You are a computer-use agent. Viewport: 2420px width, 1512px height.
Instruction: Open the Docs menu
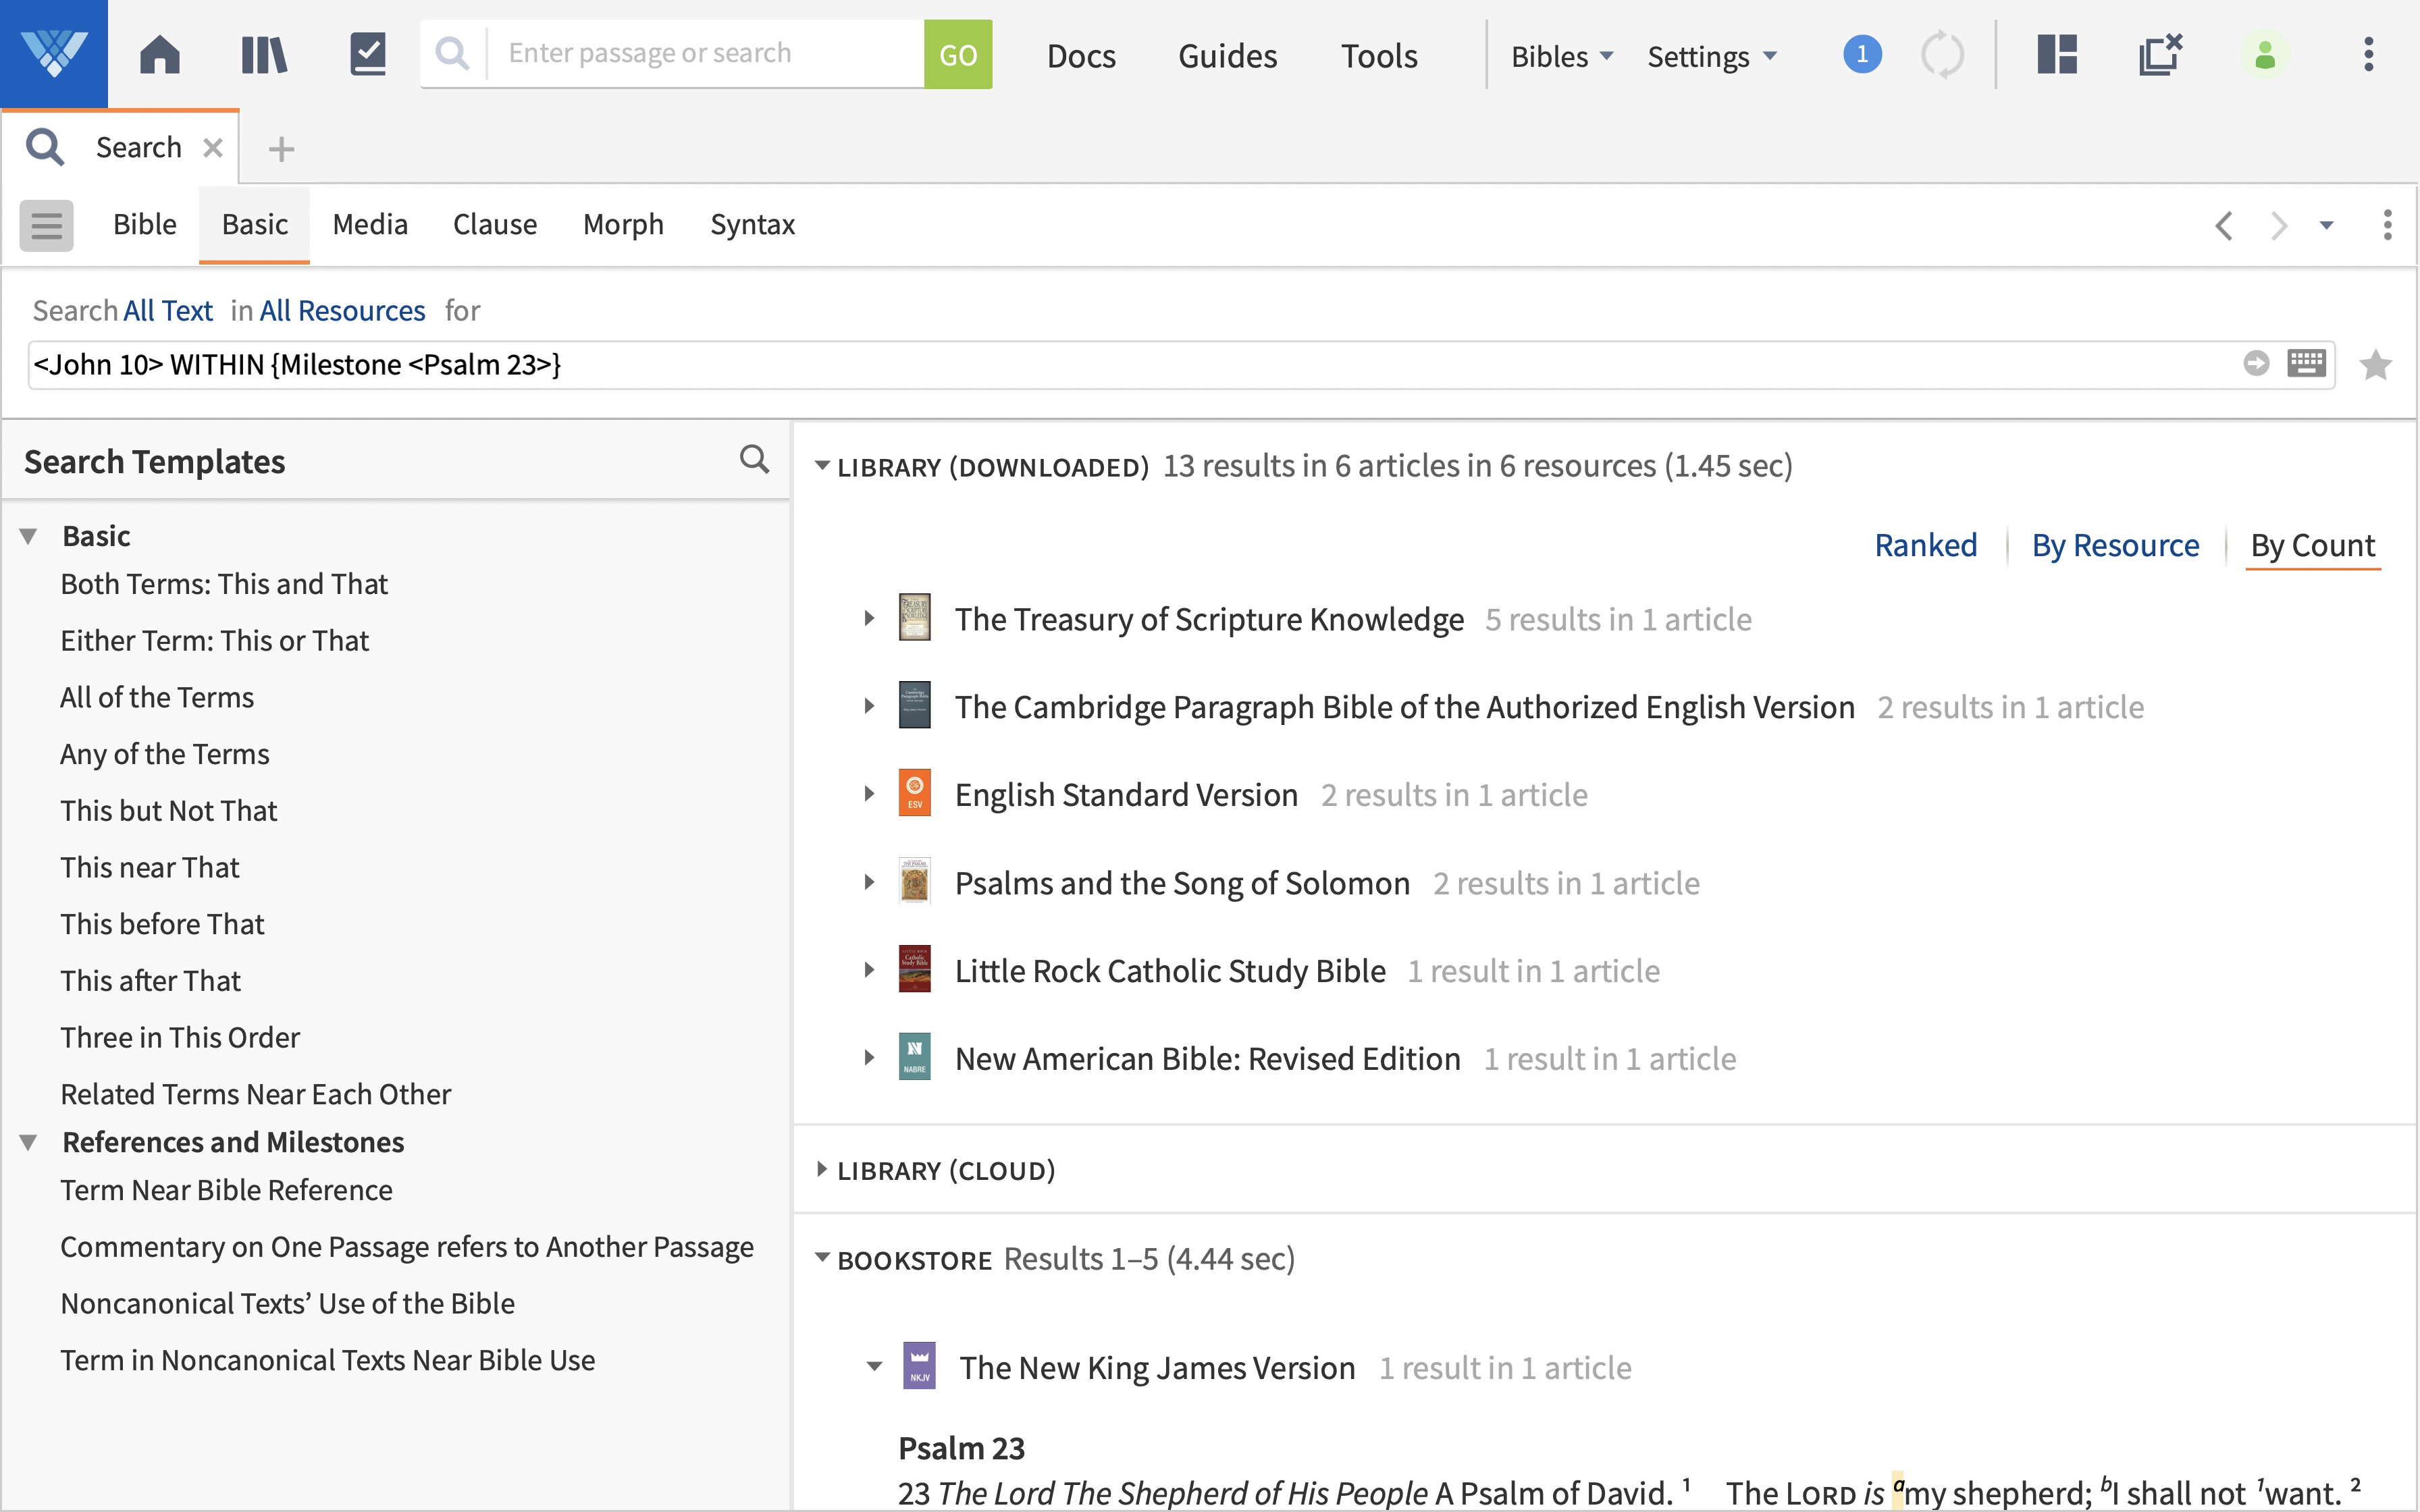pyautogui.click(x=1081, y=56)
